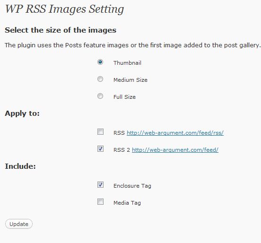Click the 'Select the size of the images' heading

[61, 30]
